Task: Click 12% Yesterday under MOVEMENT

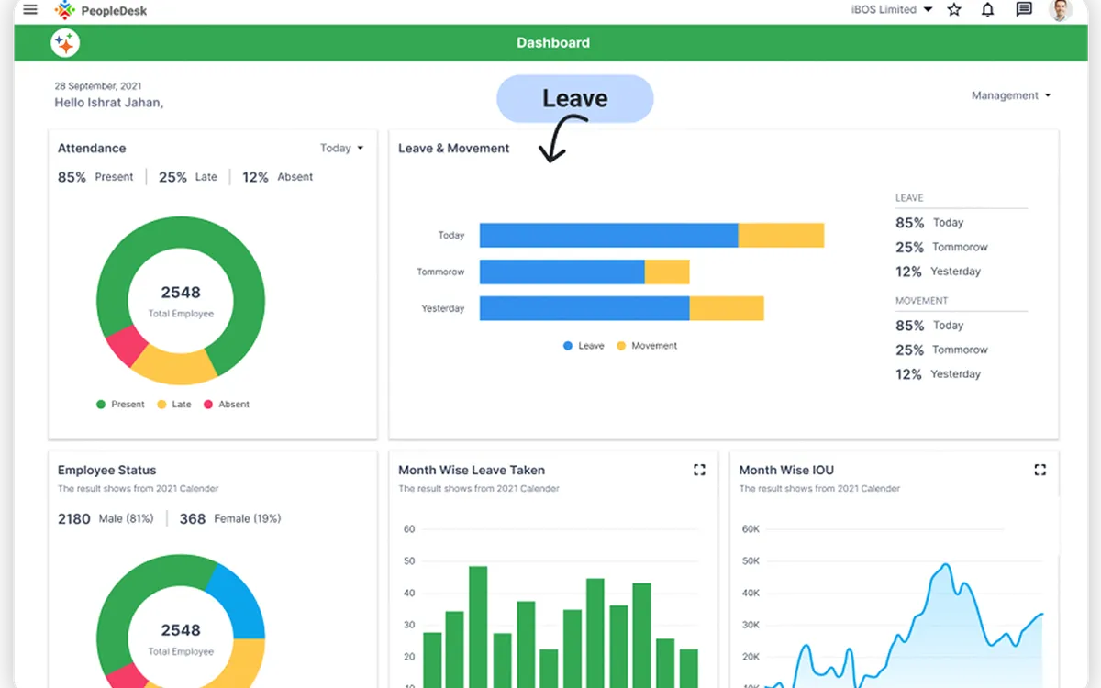Action: coord(939,374)
